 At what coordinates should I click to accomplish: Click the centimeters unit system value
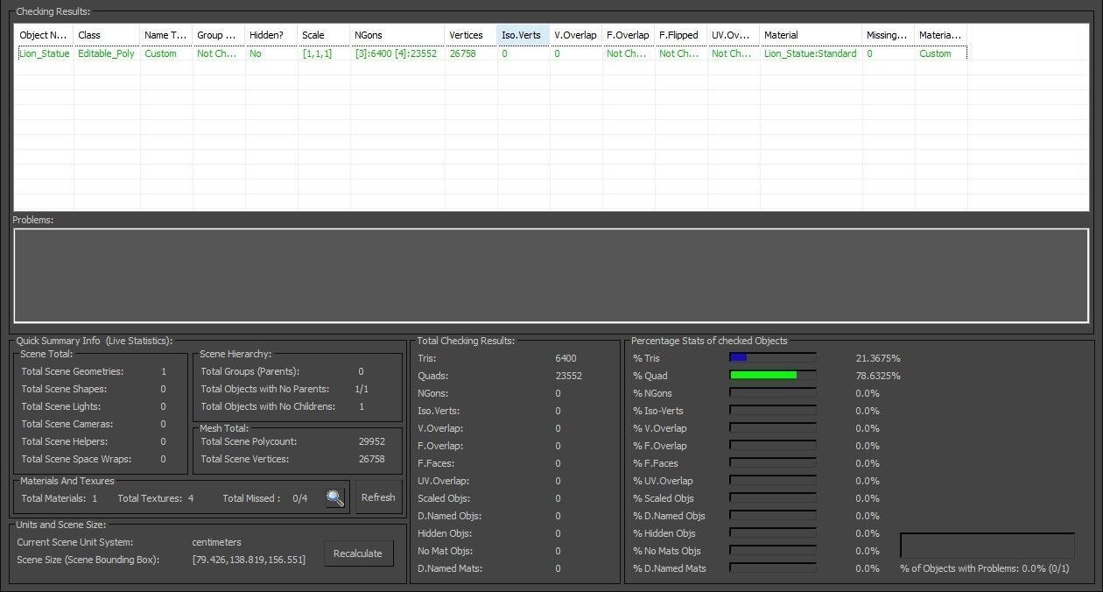[216, 542]
